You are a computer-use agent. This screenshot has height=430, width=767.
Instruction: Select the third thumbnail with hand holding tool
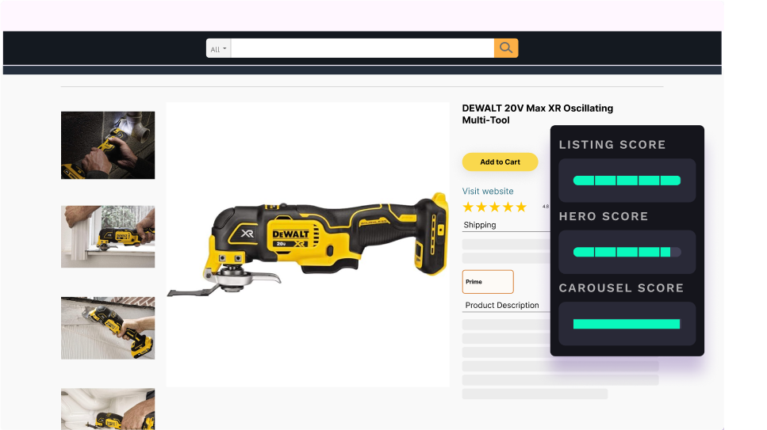(108, 328)
